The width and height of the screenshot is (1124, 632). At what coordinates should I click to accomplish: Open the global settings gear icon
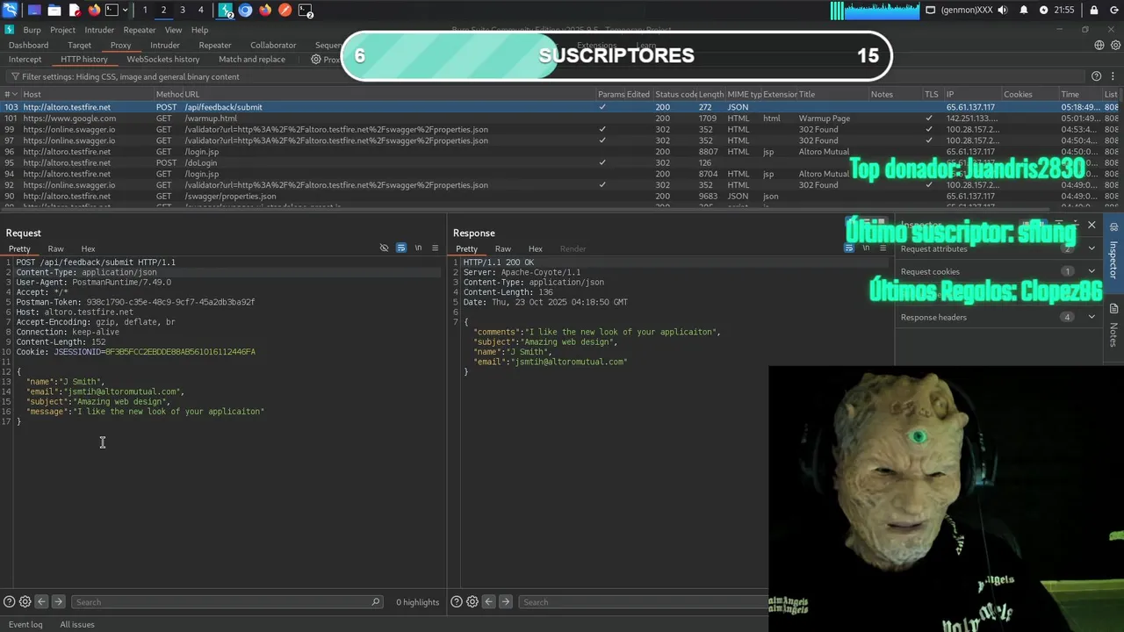coord(1113,45)
